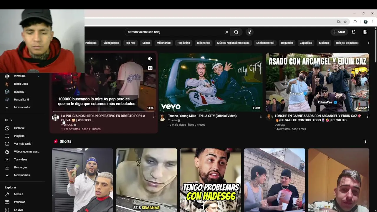This screenshot has width=377, height=212.
Task: Open video title La Policía Nos Hizo un Operativo
Action: coord(103,118)
